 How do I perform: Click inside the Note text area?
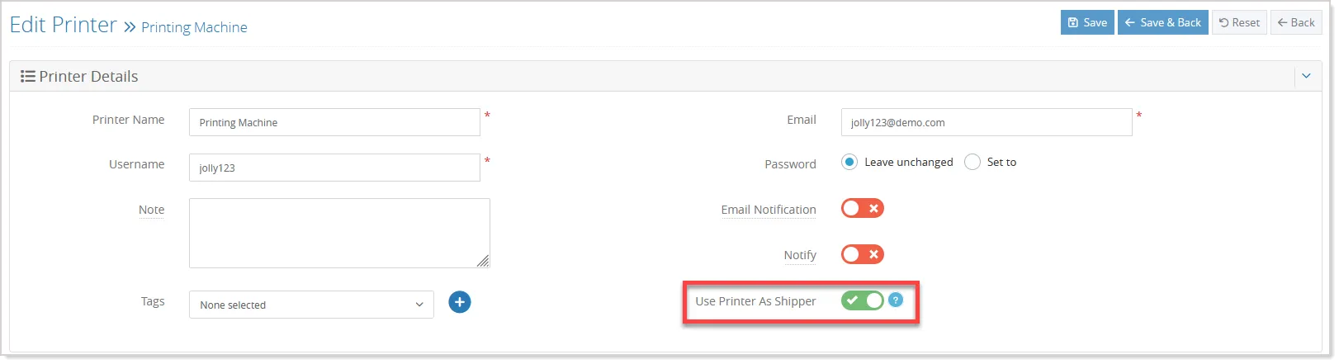339,233
